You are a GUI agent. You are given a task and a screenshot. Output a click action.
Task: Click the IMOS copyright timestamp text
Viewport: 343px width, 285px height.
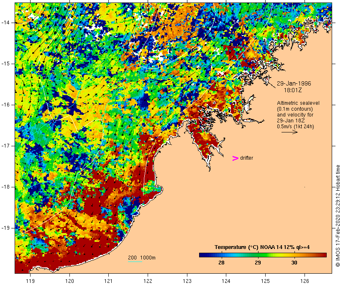click(338, 216)
